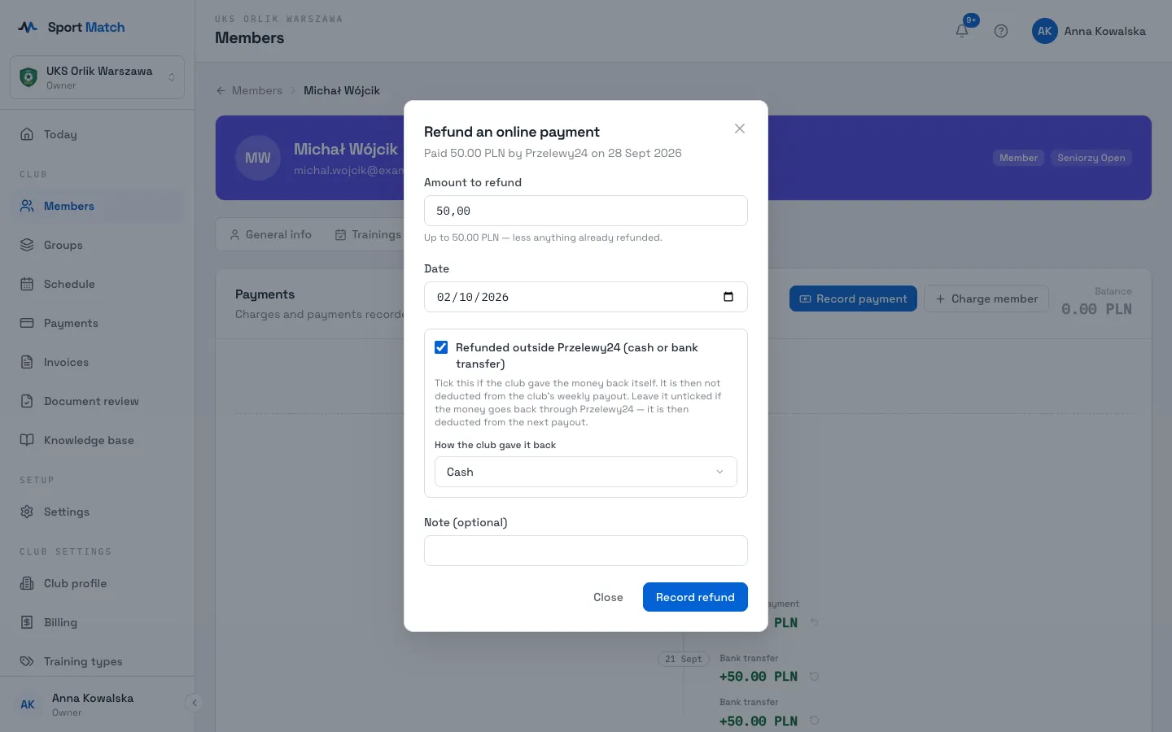Image resolution: width=1172 pixels, height=732 pixels.
Task: Click the Sport Match logo
Action: 72,27
